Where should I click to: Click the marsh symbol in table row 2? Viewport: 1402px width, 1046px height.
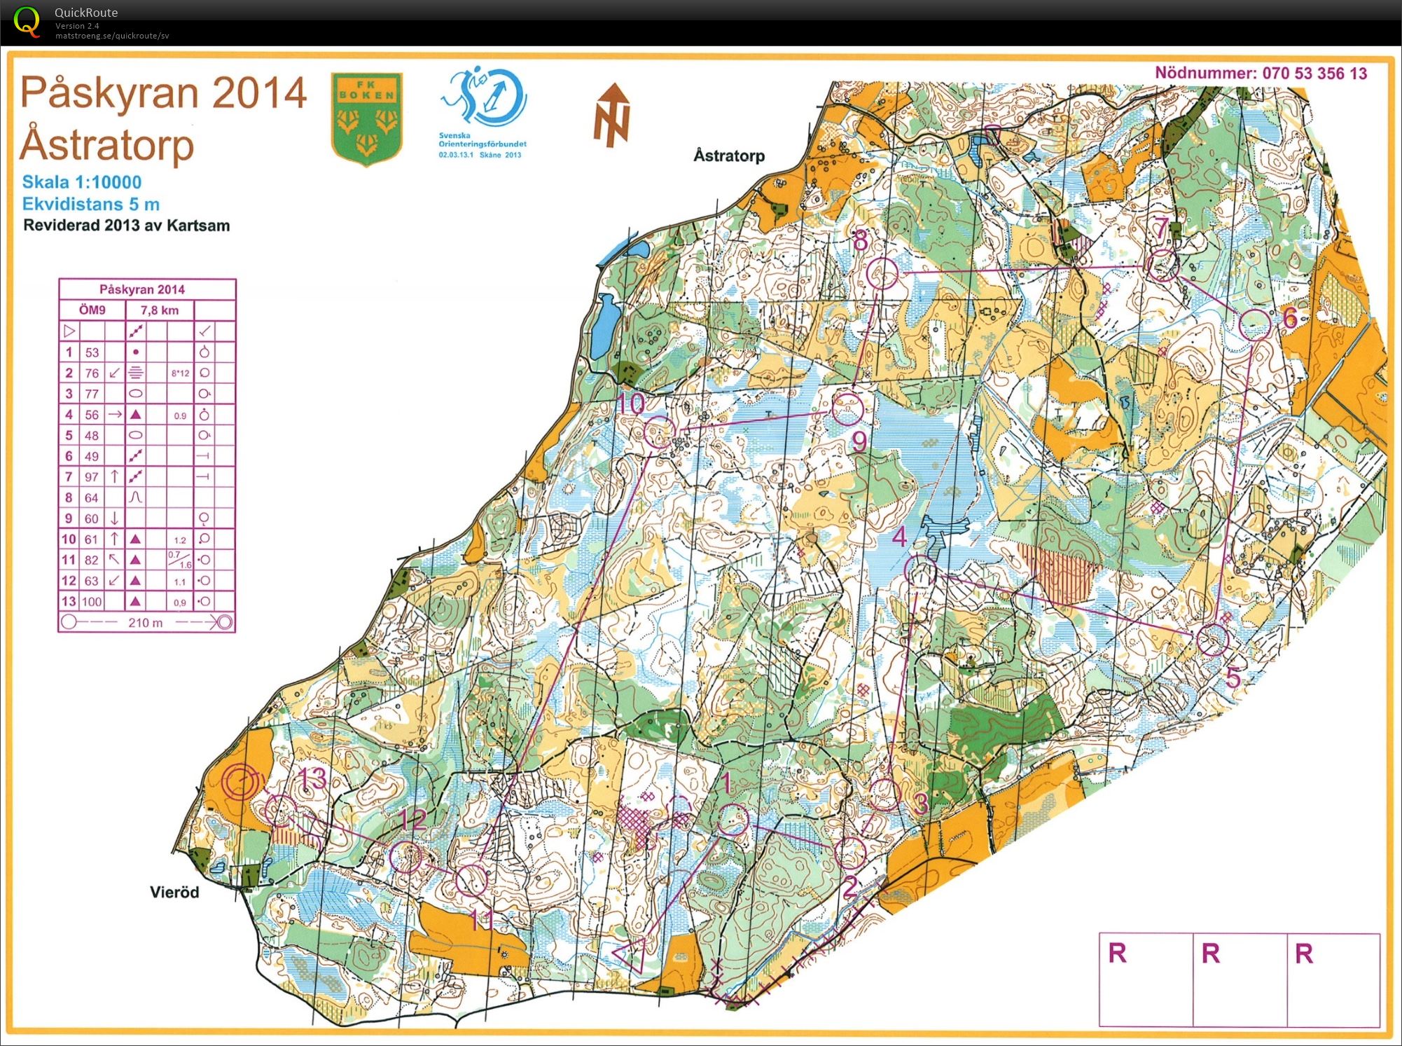[136, 373]
